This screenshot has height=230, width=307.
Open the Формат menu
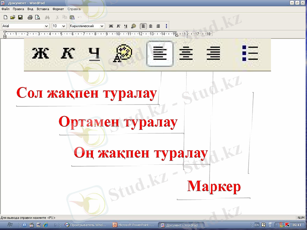click(58, 9)
